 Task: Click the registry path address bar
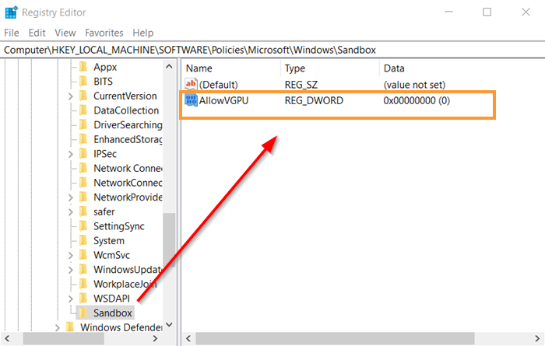click(272, 50)
